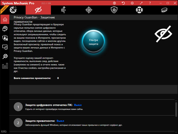Click the undo arrow icon in title bar
Screen dimensions: 178x134
click(x=123, y=3)
